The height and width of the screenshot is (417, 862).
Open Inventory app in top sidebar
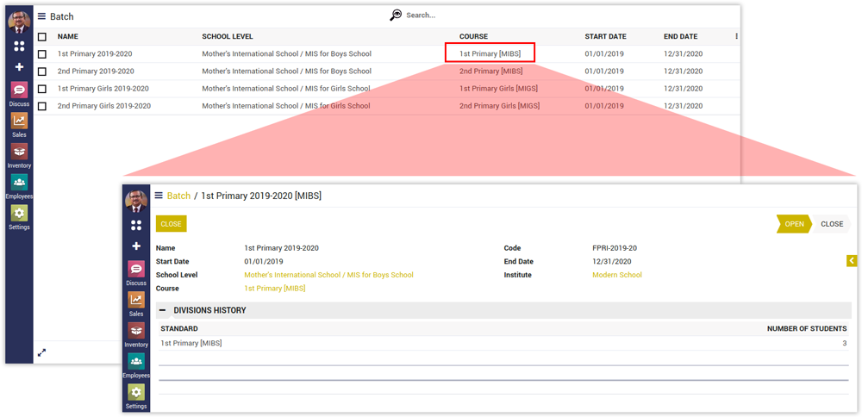[19, 152]
